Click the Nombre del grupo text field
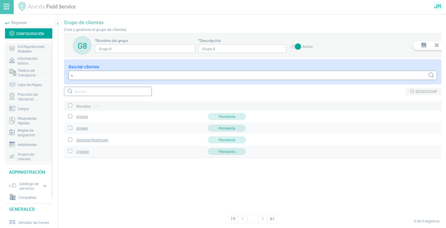 145,49
